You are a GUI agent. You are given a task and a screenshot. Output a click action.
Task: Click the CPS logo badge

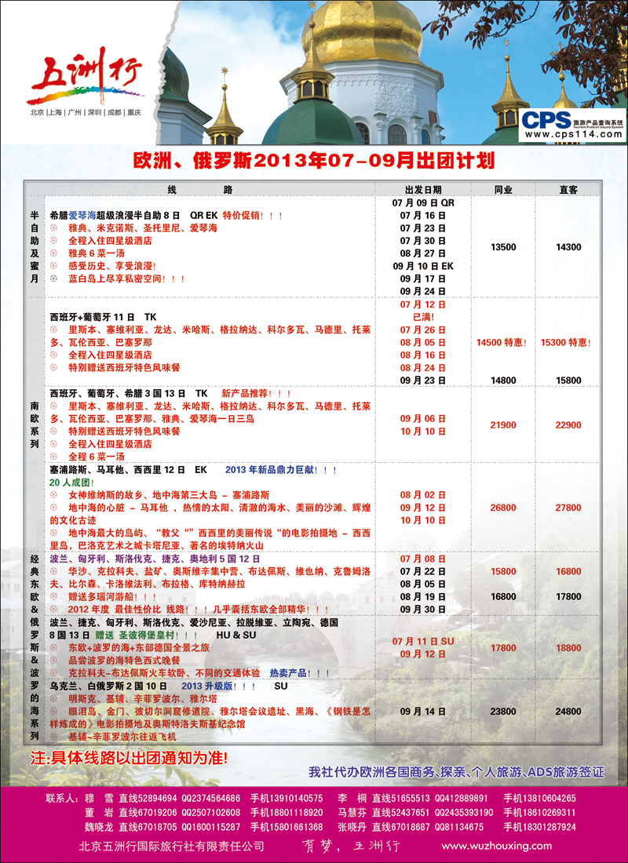(x=571, y=125)
